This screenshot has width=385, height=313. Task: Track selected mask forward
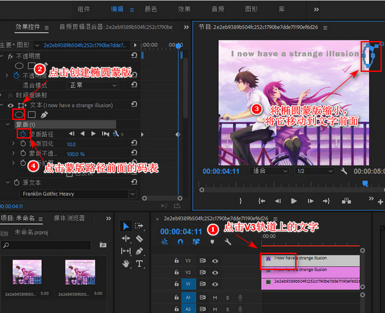click(x=93, y=133)
